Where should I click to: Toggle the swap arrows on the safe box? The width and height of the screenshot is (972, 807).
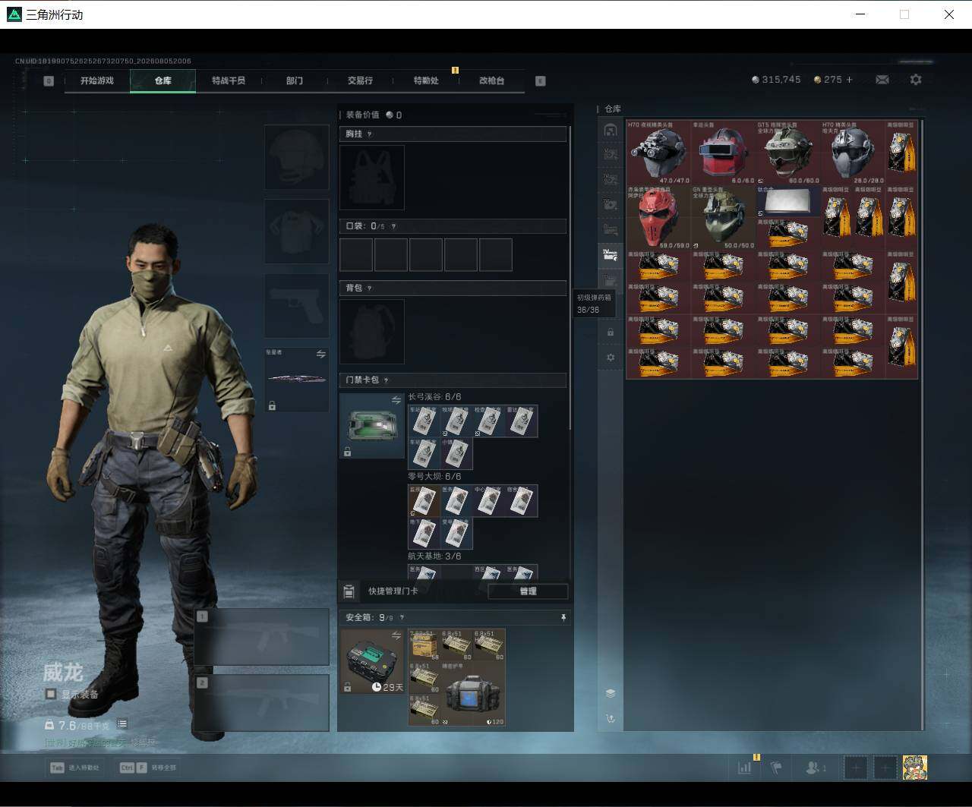[396, 635]
